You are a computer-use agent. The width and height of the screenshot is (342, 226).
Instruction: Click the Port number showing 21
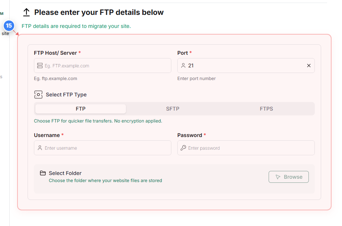[191, 66]
